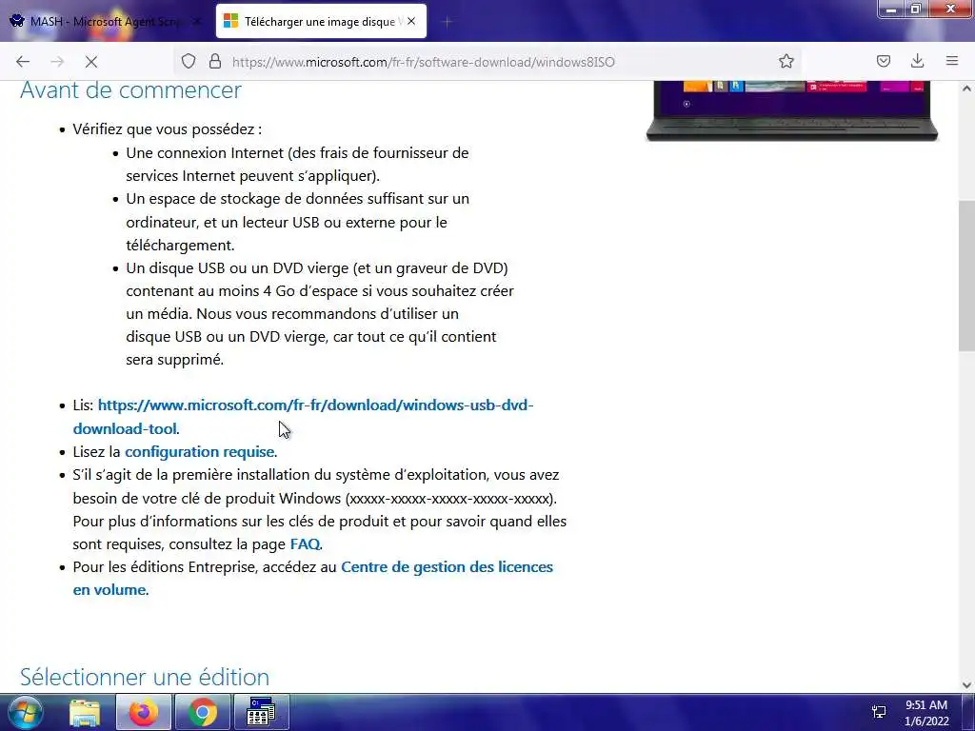Click the page scrollbar down arrow
This screenshot has width=975, height=731.
(x=966, y=685)
